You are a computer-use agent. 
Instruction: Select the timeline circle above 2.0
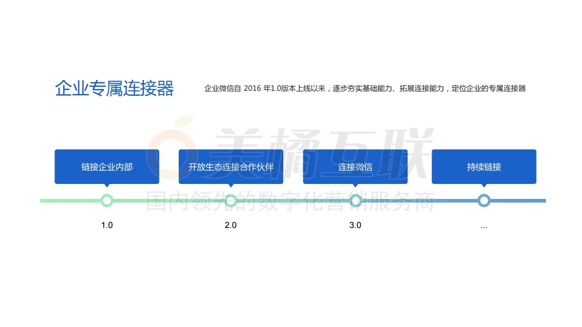(231, 200)
